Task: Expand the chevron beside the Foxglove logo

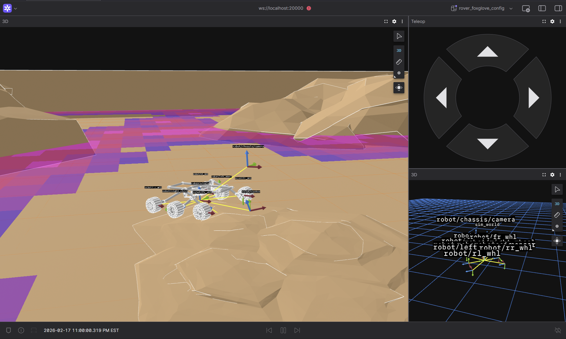Action: 16,8
